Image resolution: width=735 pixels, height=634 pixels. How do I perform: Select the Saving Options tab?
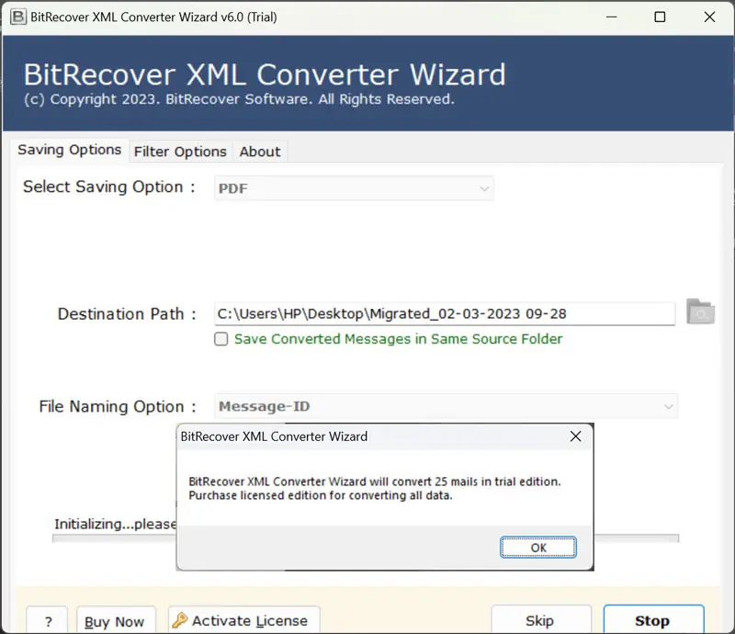click(x=69, y=150)
